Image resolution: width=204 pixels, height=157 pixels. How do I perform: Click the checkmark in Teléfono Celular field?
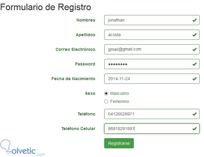pos(194,129)
